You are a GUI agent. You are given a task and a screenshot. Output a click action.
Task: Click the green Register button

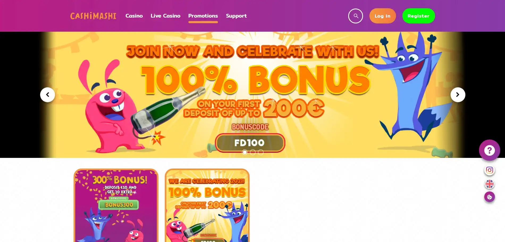point(418,16)
